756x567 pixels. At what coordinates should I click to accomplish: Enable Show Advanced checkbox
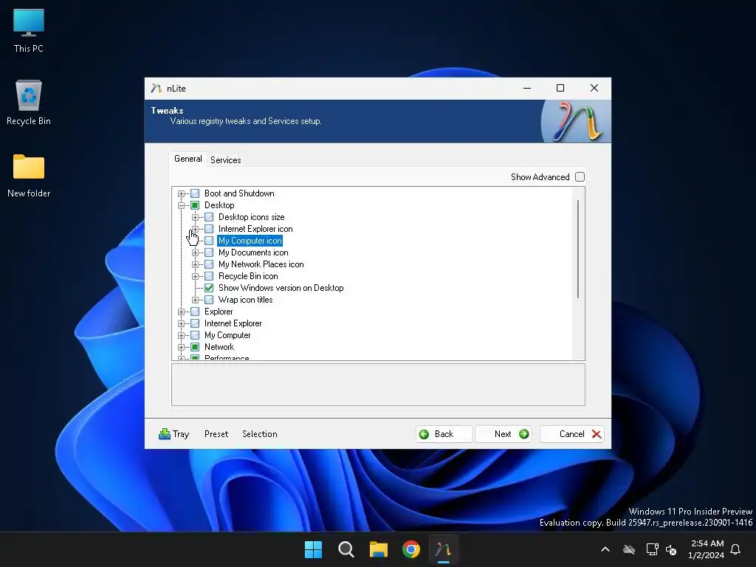580,177
